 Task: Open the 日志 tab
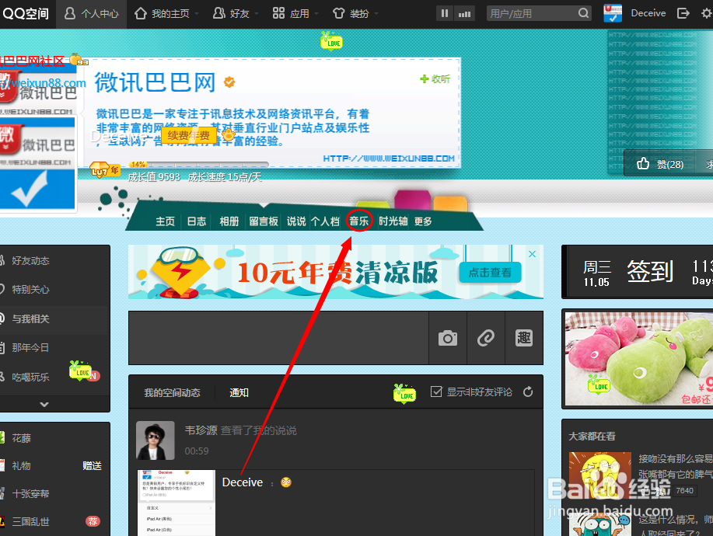(197, 221)
